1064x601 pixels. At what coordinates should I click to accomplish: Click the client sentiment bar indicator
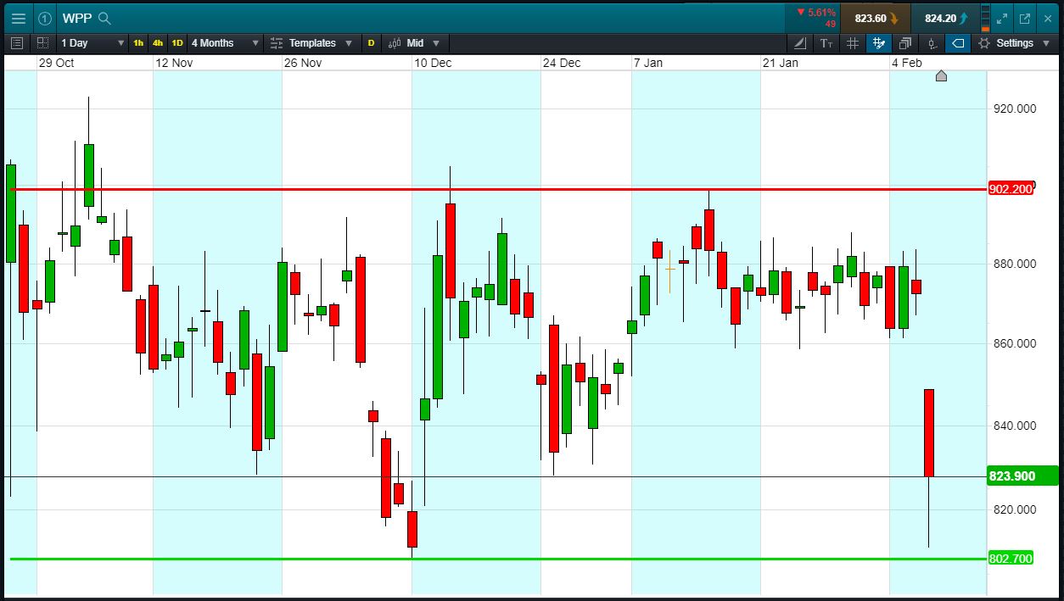click(985, 18)
